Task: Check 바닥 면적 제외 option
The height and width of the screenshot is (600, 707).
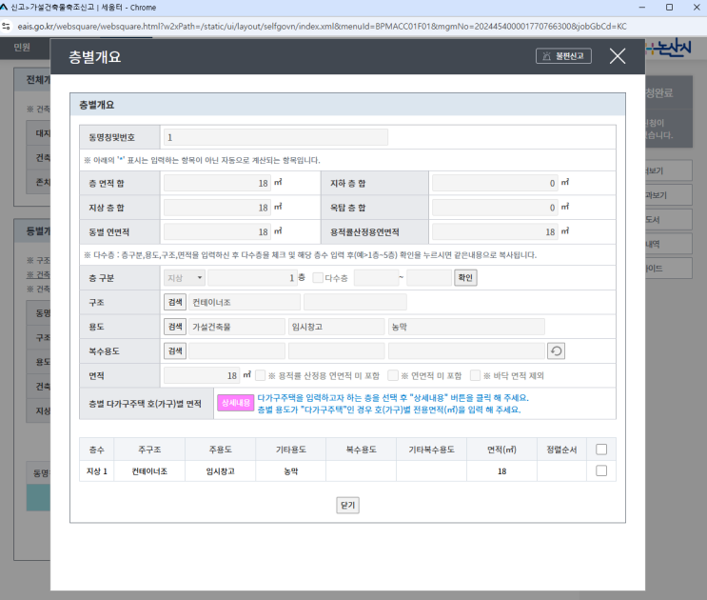Action: 475,375
